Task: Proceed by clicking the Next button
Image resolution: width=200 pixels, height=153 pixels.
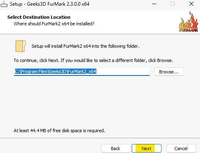Action: point(146,149)
